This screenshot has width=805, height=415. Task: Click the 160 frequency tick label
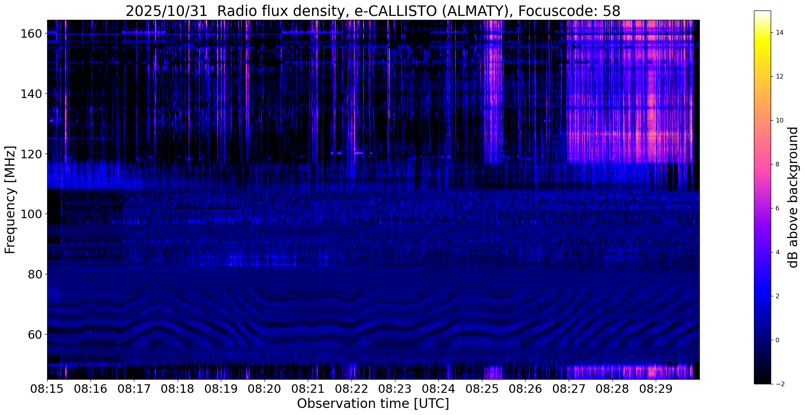click(x=31, y=34)
